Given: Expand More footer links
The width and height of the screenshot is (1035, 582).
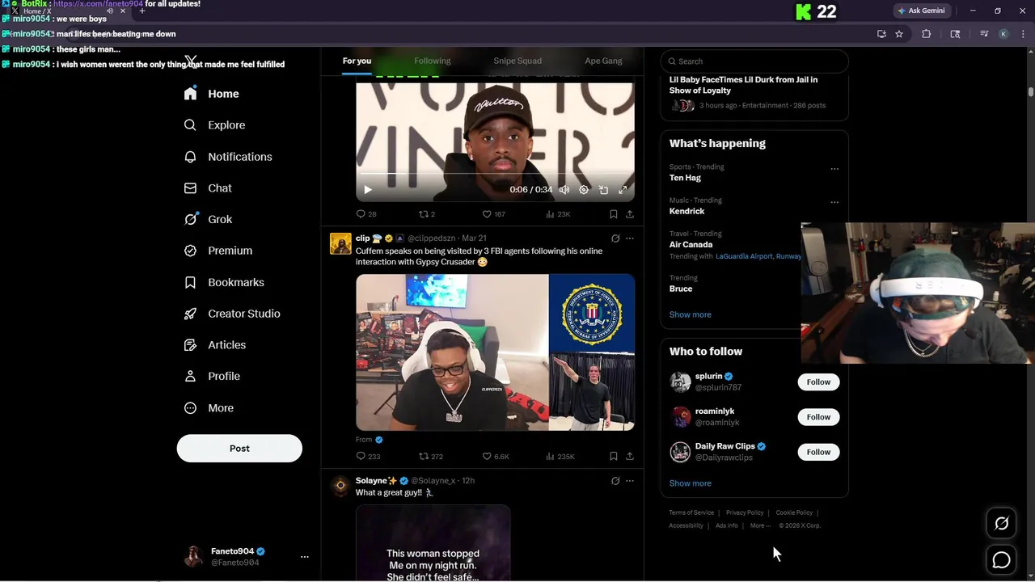Looking at the screenshot, I should (x=760, y=525).
